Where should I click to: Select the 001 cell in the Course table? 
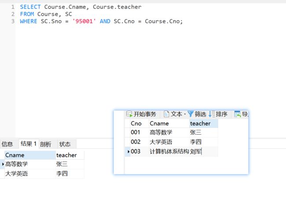coord(139,132)
